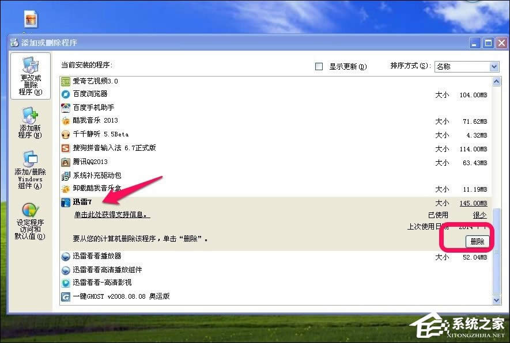The height and width of the screenshot is (343, 510).
Task: Open 添加新程序 in the sidebar
Action: pyautogui.click(x=30, y=123)
